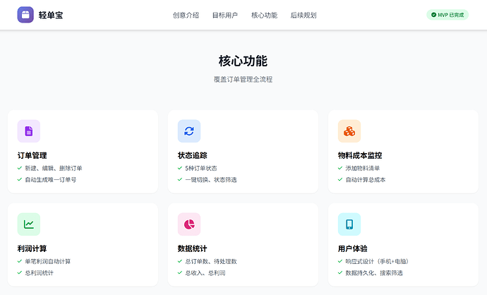
Task: Click the text 5种订单状态
Action: point(201,168)
